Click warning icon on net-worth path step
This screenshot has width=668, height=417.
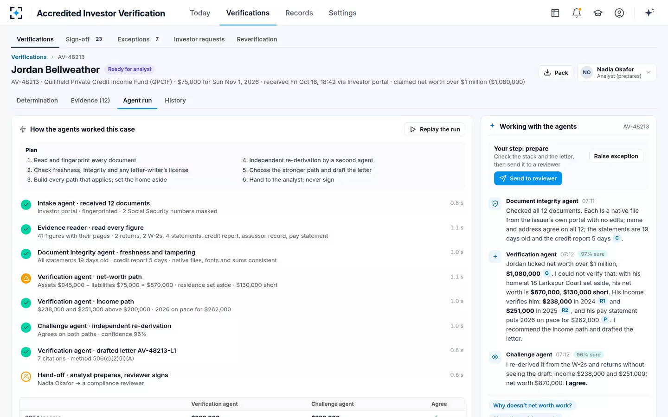(x=26, y=278)
